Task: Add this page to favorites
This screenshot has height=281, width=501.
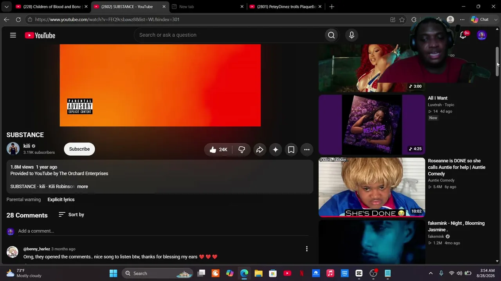Action: point(402,20)
